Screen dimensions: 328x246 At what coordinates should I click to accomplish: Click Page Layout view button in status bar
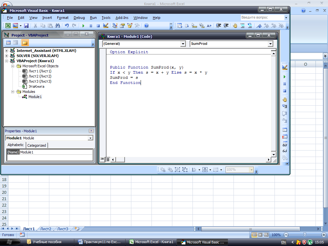tap(260, 235)
